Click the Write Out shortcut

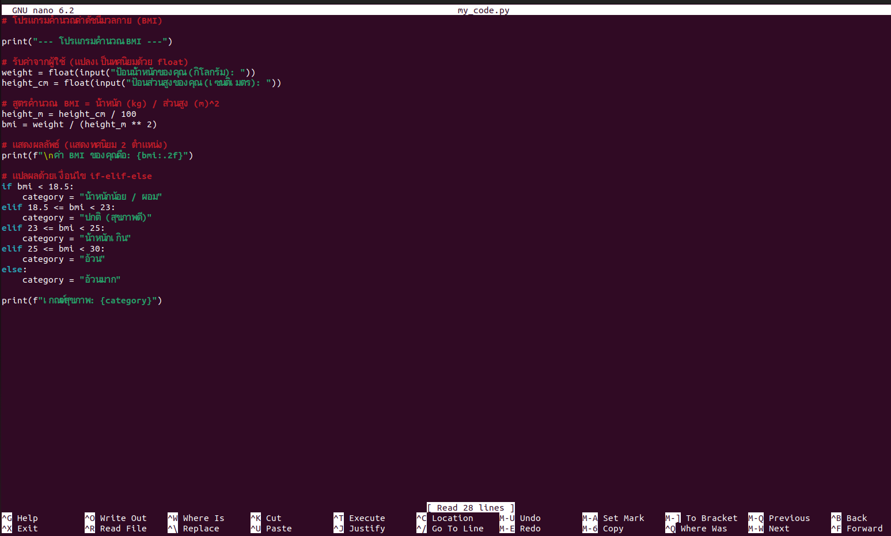click(123, 518)
